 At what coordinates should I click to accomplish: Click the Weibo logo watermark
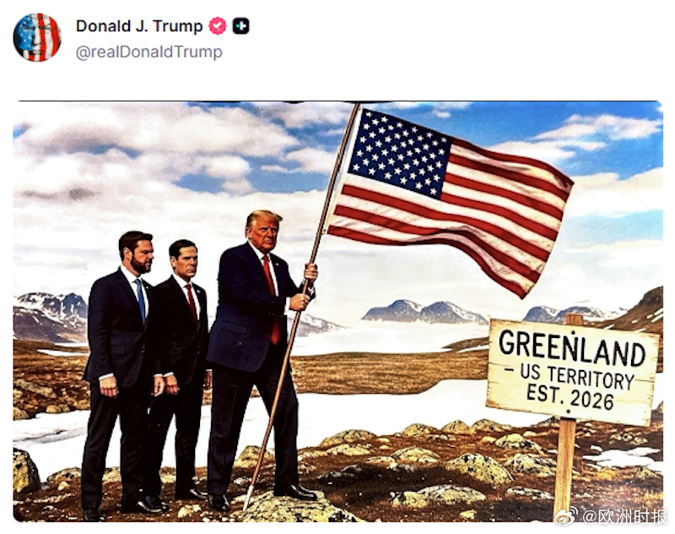pos(566,516)
